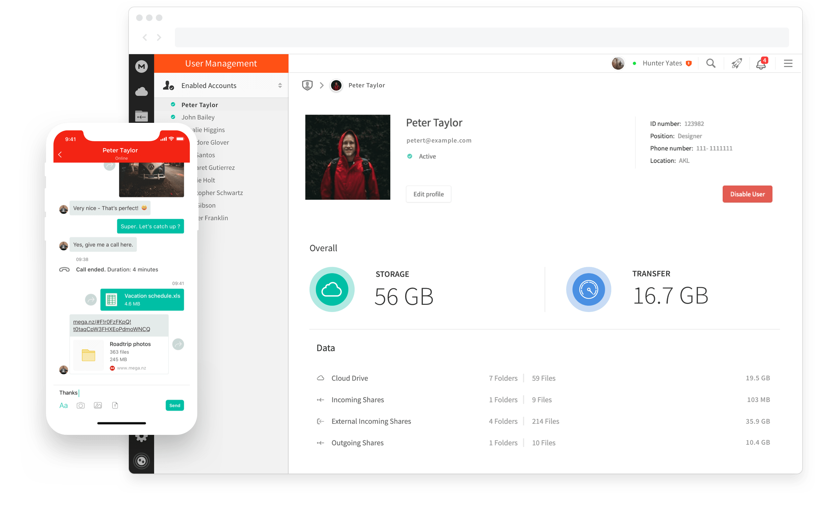Click Disable User button for Peter Taylor
The height and width of the screenshot is (515, 816).
coord(747,193)
